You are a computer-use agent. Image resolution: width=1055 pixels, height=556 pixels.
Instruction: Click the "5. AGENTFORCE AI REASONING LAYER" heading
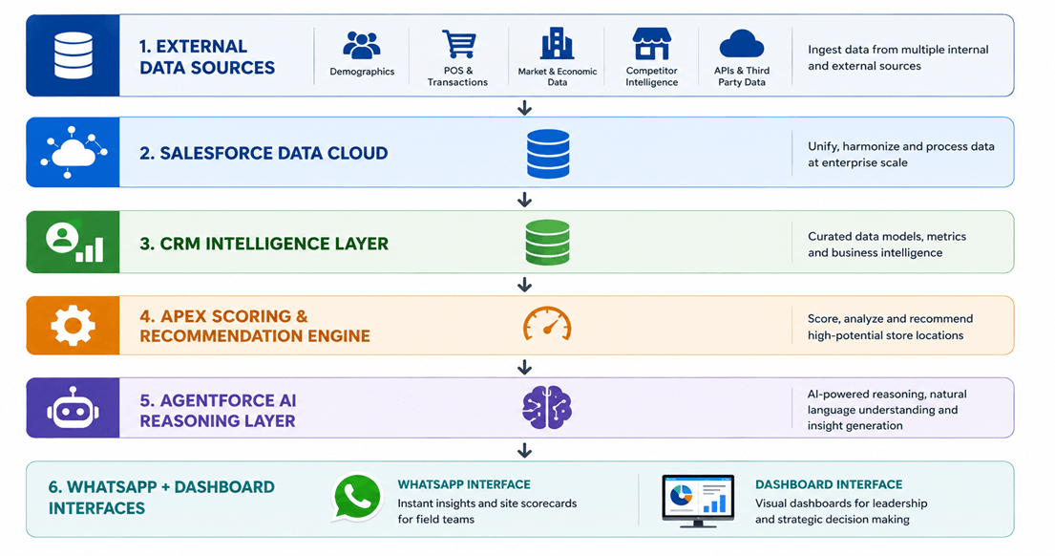pos(218,411)
